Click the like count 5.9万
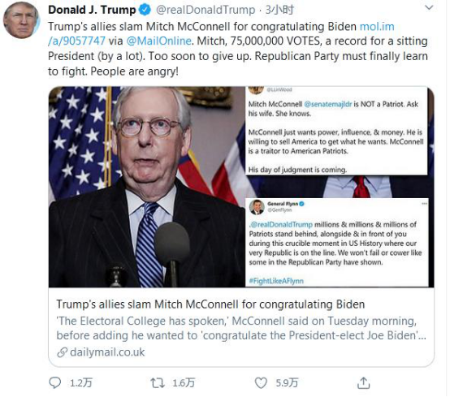This screenshot has height=397, width=450. coord(287,382)
